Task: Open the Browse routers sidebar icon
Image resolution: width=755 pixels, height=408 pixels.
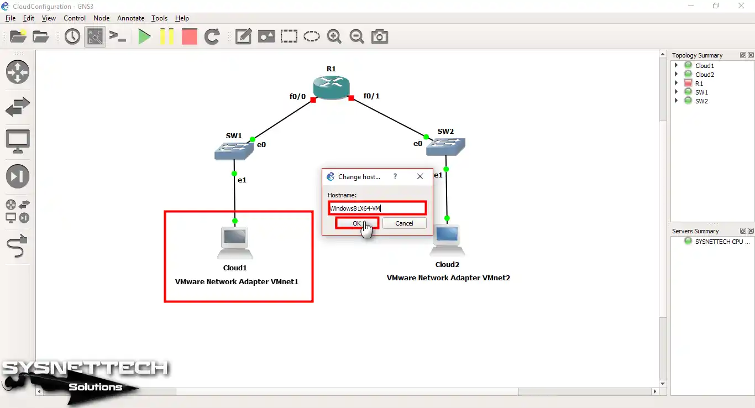Action: click(18, 72)
